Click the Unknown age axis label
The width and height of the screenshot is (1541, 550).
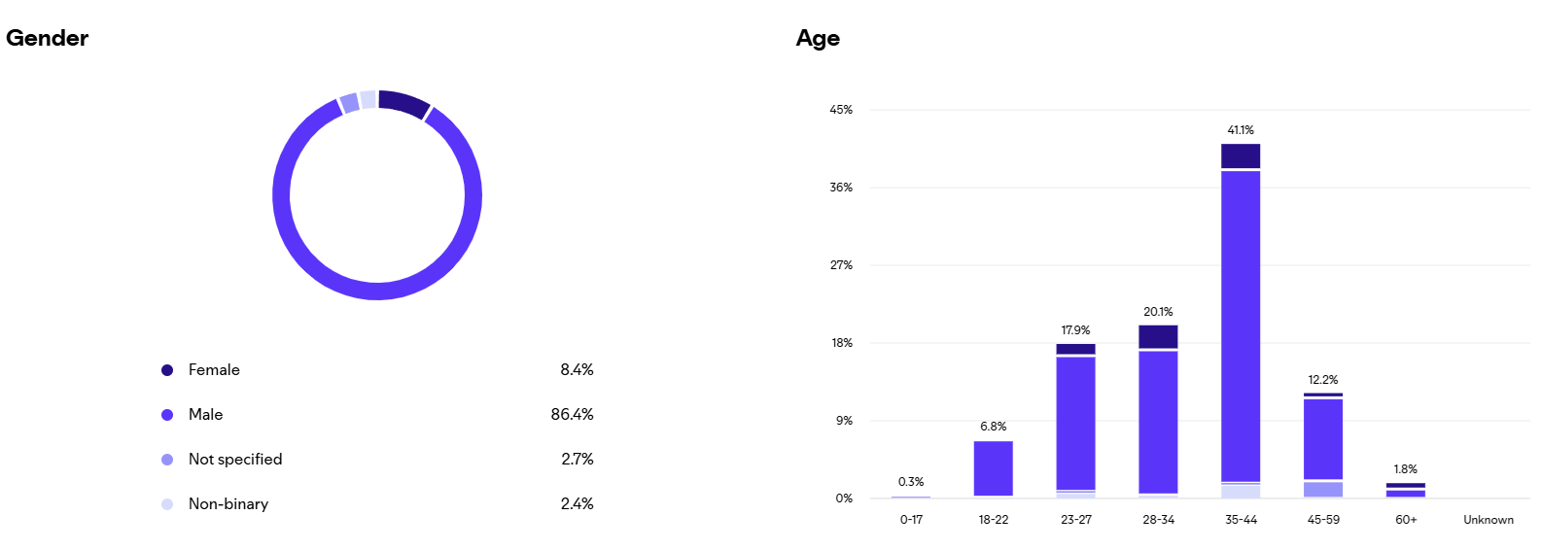pyautogui.click(x=1488, y=520)
